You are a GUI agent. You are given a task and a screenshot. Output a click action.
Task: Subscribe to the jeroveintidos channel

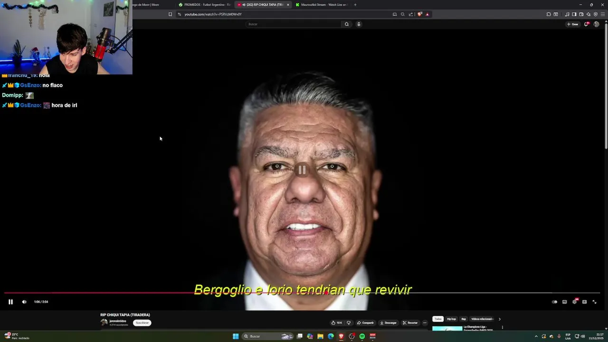(142, 323)
